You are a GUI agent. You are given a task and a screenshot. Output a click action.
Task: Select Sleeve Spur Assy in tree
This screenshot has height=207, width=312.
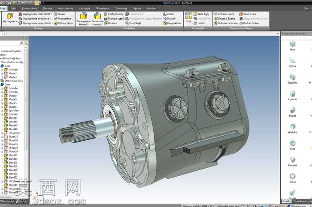pyautogui.click(x=13, y=81)
